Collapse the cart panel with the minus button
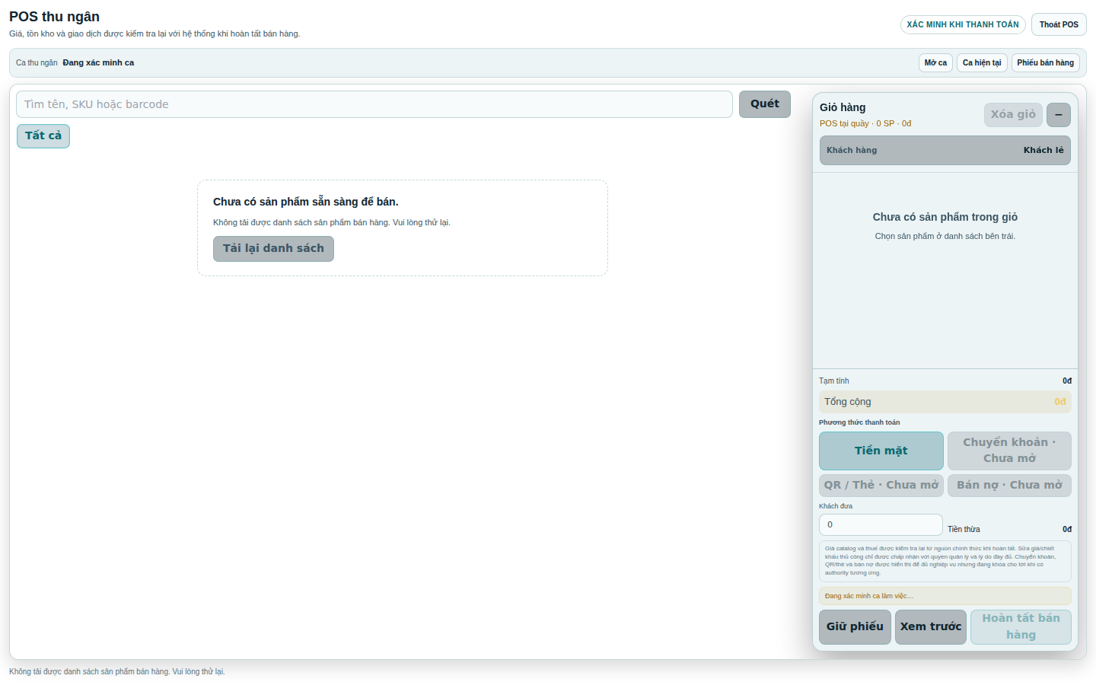Image resolution: width=1096 pixels, height=685 pixels. tap(1059, 115)
